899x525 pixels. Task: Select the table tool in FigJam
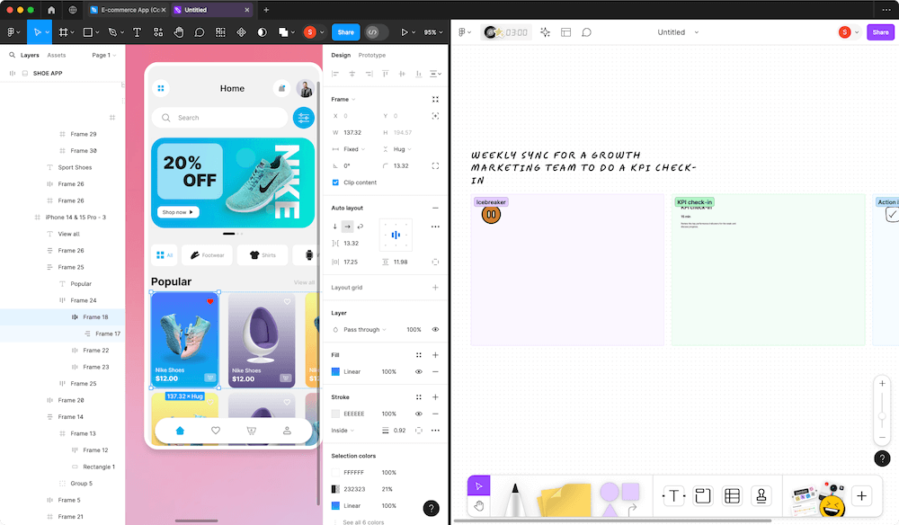point(733,495)
